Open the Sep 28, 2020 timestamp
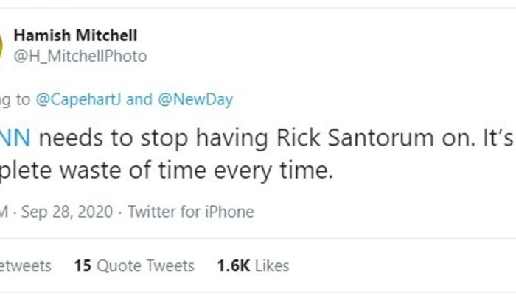Image resolution: width=516 pixels, height=294 pixels. click(x=66, y=212)
